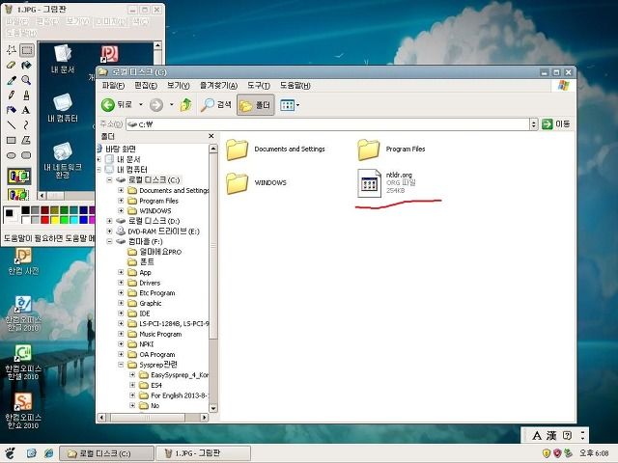Choose the opaque selection option in Paint

[x=18, y=176]
